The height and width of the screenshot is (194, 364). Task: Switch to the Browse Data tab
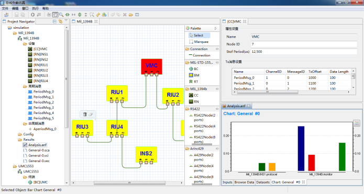tap(244, 182)
